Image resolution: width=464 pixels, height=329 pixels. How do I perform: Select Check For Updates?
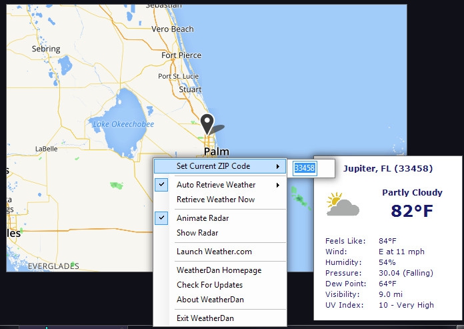tap(209, 284)
